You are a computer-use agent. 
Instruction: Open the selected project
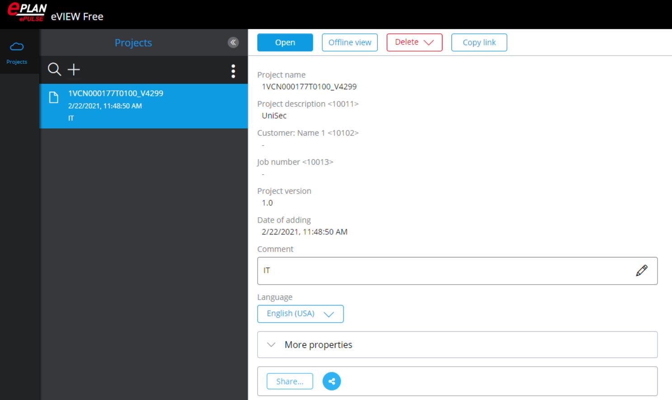(285, 43)
